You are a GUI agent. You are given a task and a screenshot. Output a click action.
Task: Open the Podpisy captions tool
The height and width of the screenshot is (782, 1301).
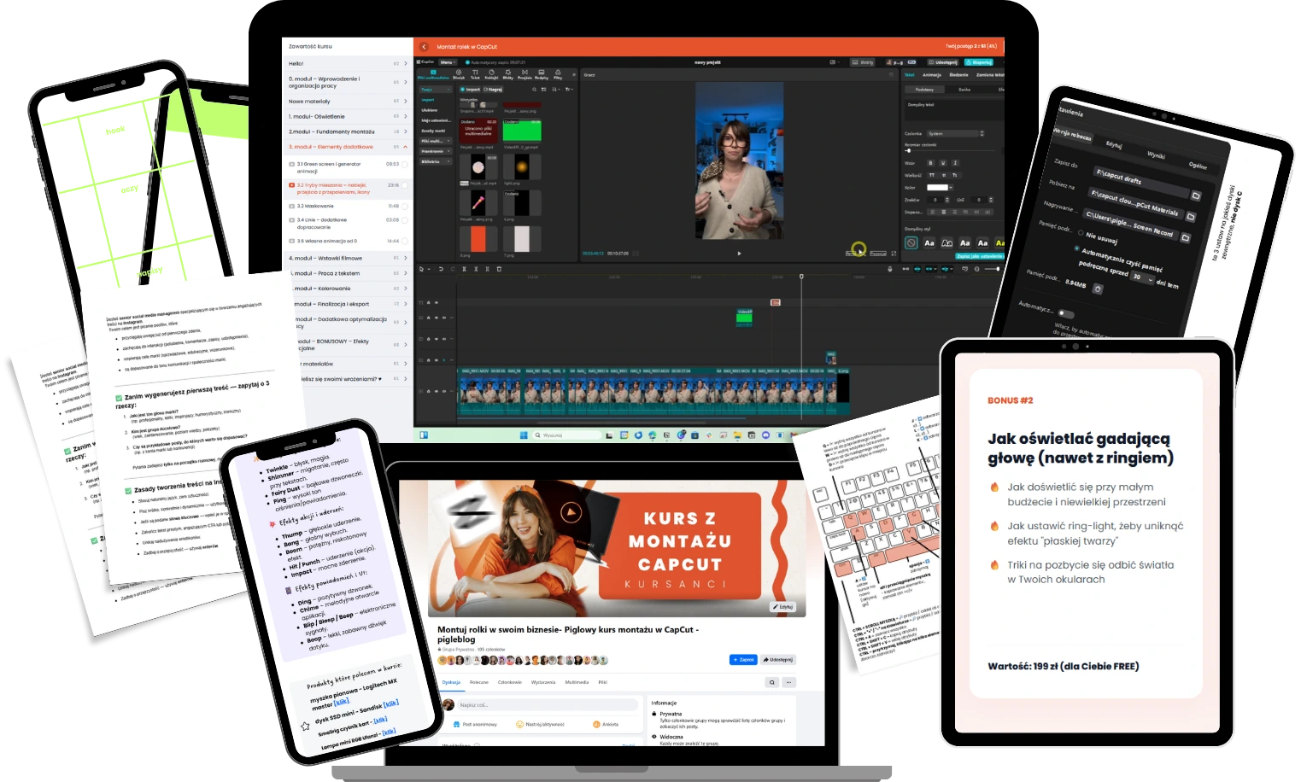click(542, 74)
